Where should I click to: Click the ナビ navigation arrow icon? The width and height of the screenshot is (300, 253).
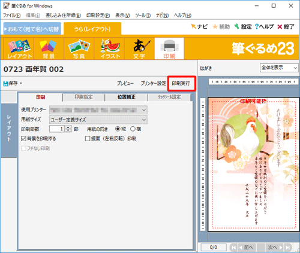[x=193, y=26]
